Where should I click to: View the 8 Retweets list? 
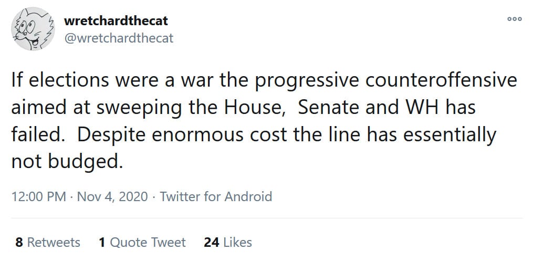(48, 242)
